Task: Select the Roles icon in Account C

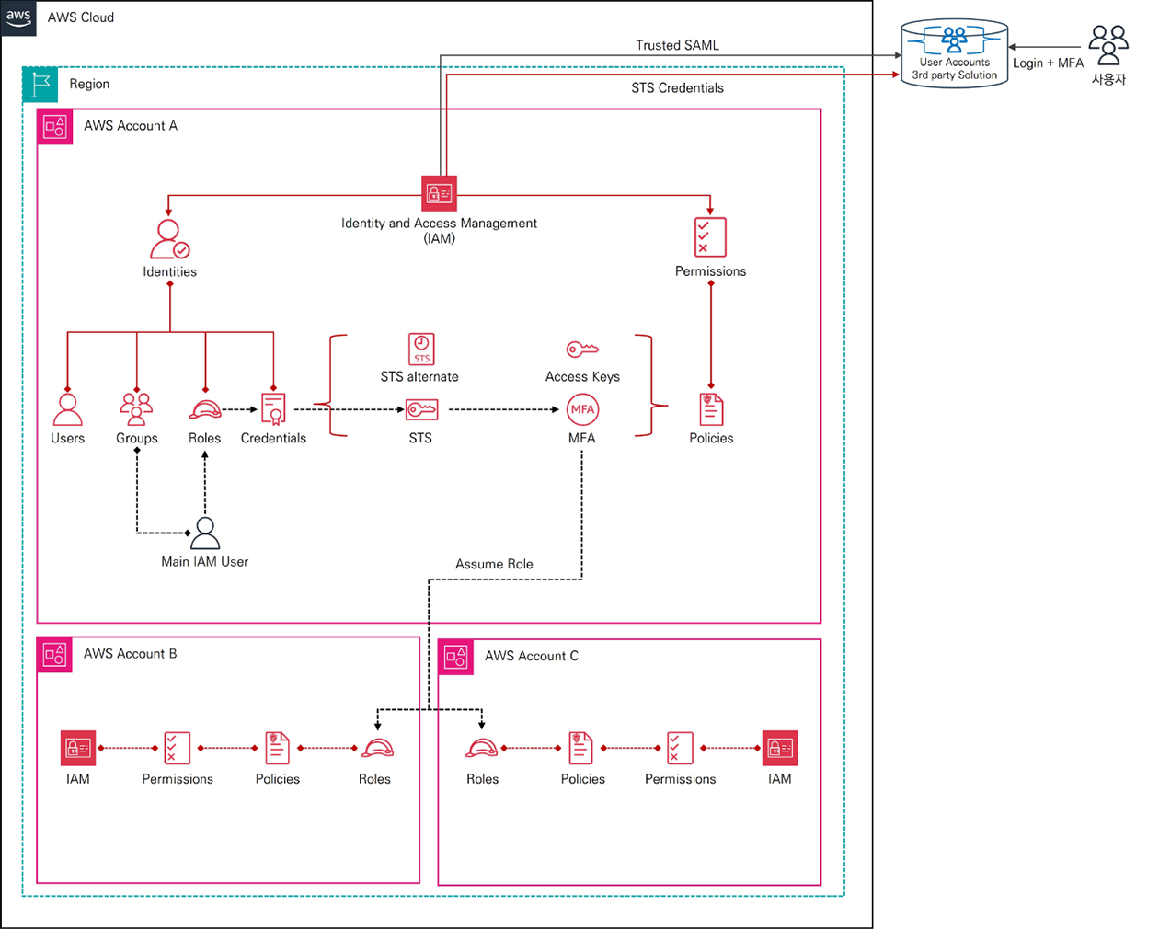Action: pyautogui.click(x=482, y=749)
